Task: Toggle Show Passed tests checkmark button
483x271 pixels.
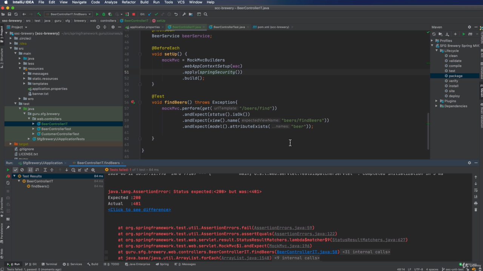Action: pos(15,170)
